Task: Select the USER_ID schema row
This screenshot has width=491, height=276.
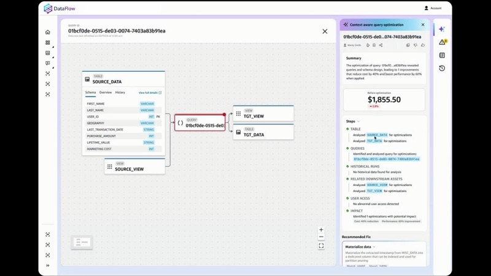Action: [124, 117]
